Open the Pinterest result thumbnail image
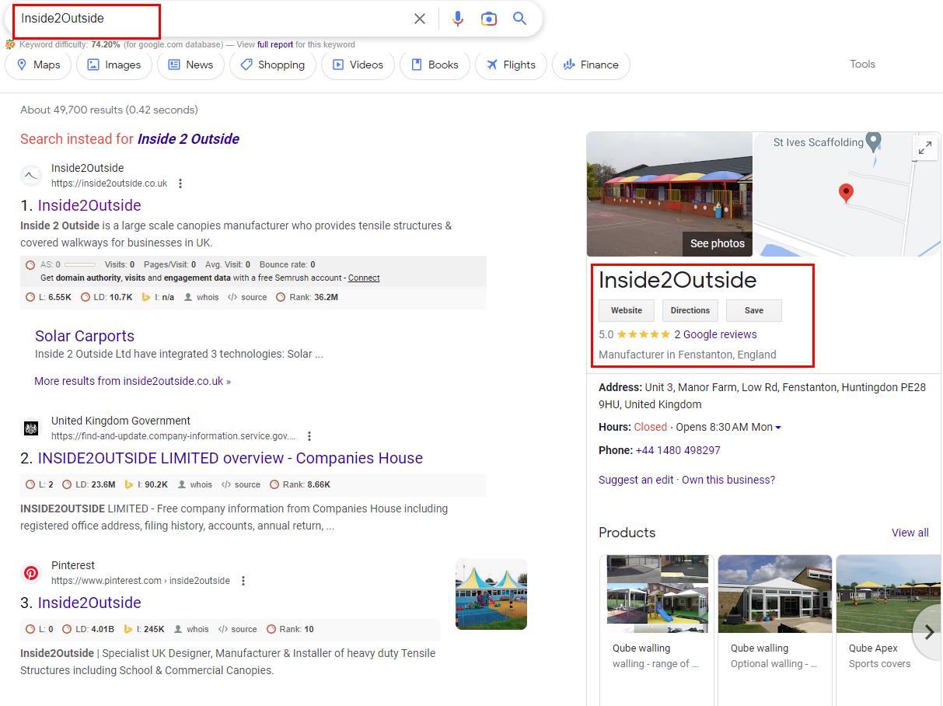Image resolution: width=943 pixels, height=706 pixels. pyautogui.click(x=491, y=594)
